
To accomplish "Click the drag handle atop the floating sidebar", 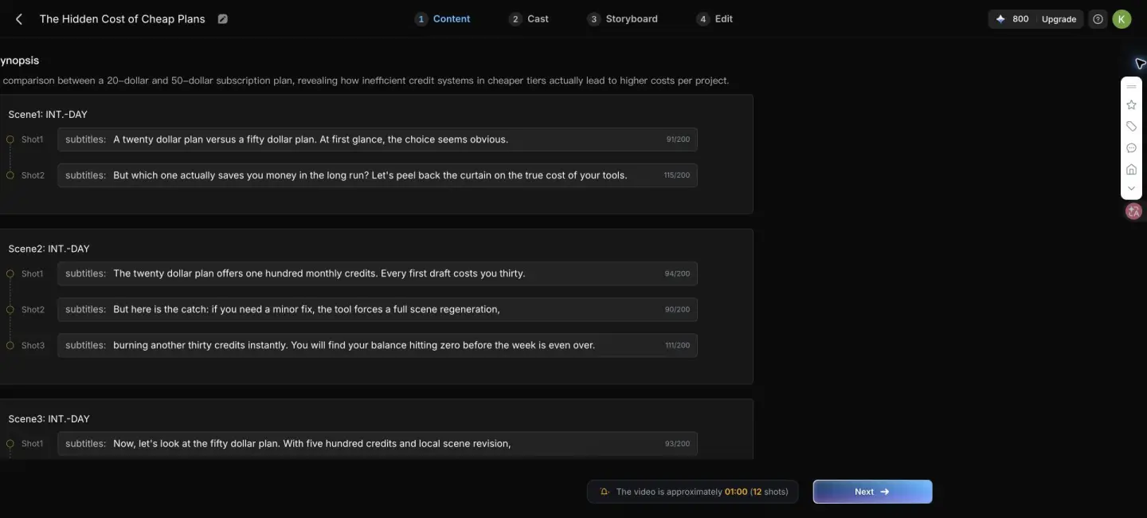I will [1131, 86].
